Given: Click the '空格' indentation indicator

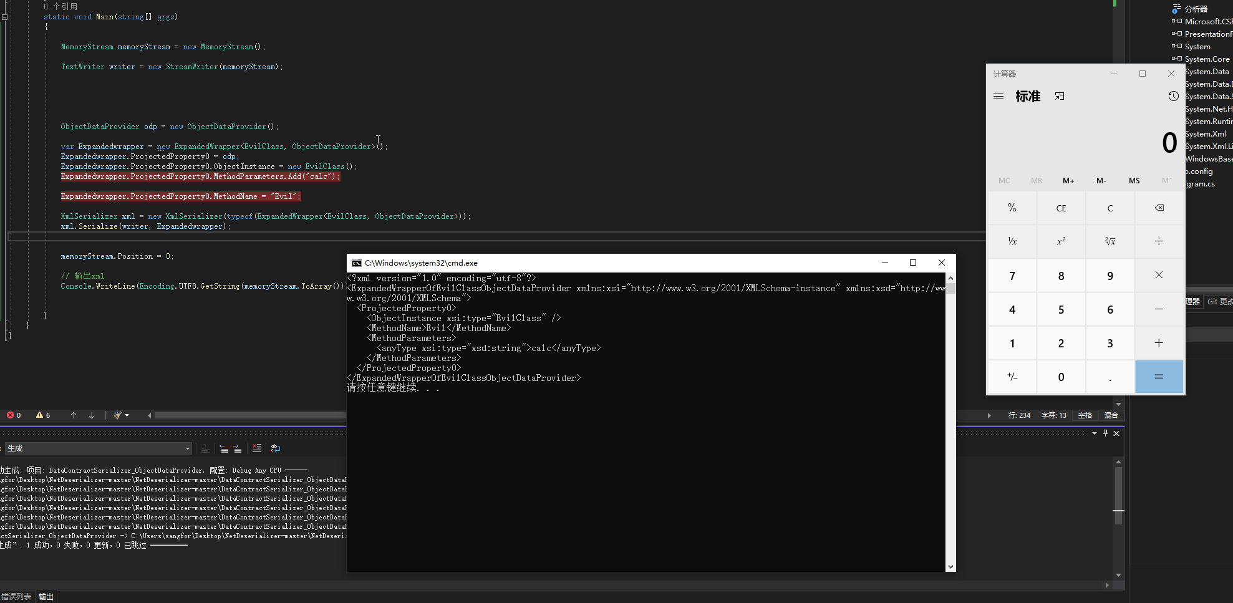Looking at the screenshot, I should [1085, 415].
